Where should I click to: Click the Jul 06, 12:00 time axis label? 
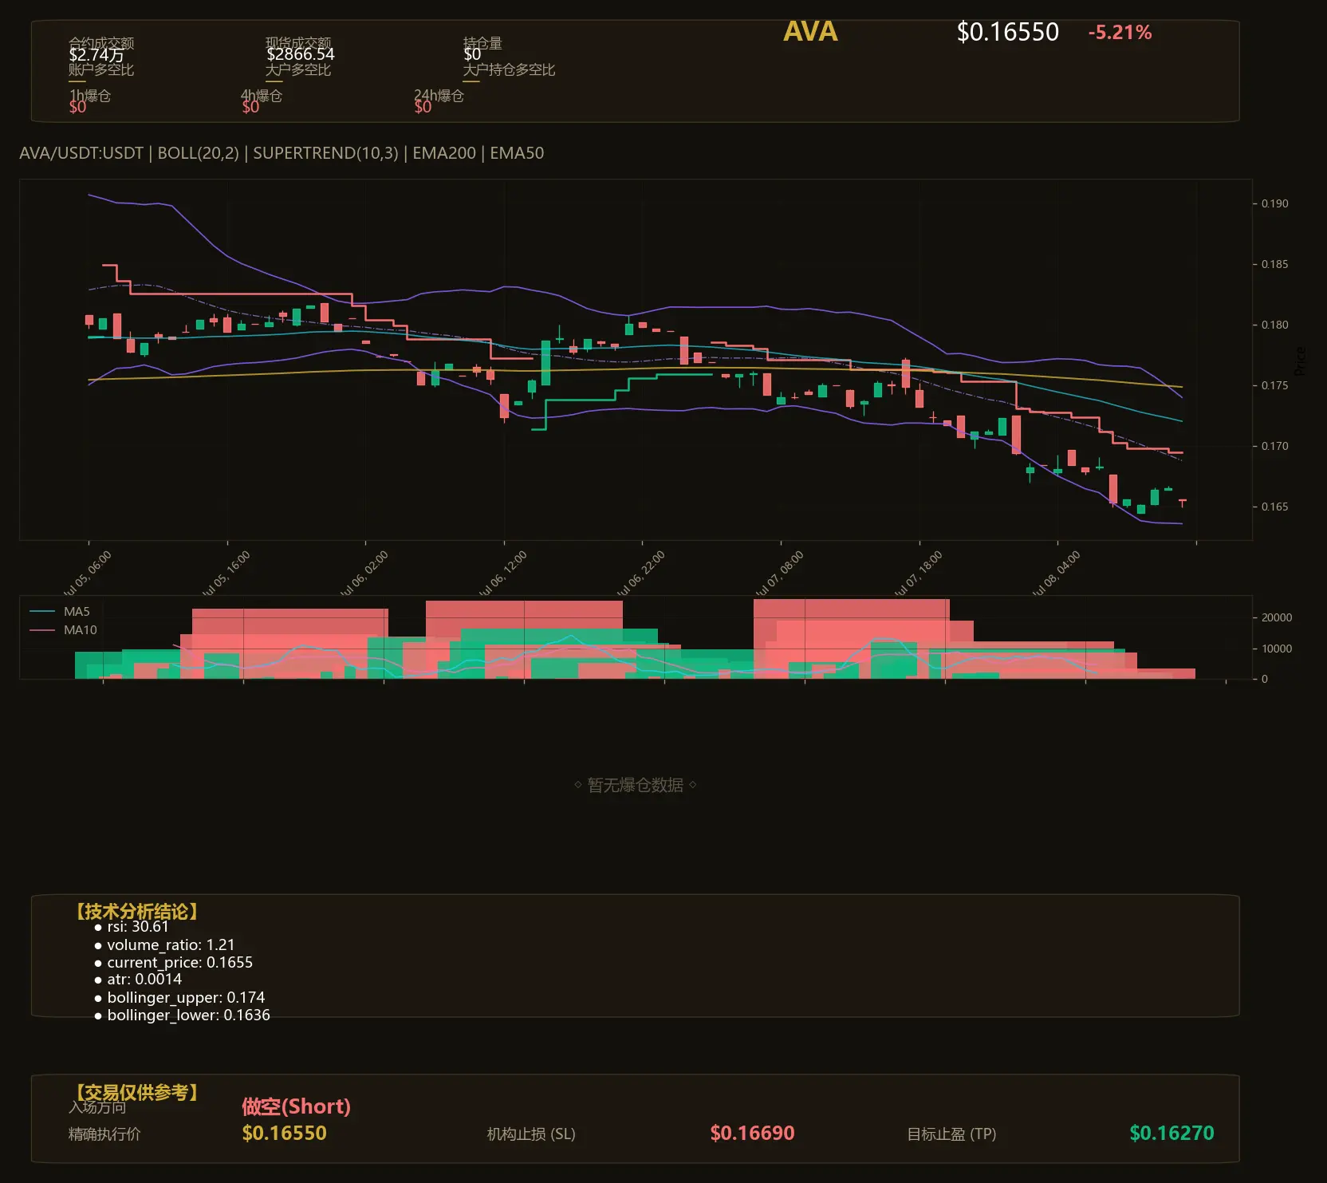tap(503, 574)
